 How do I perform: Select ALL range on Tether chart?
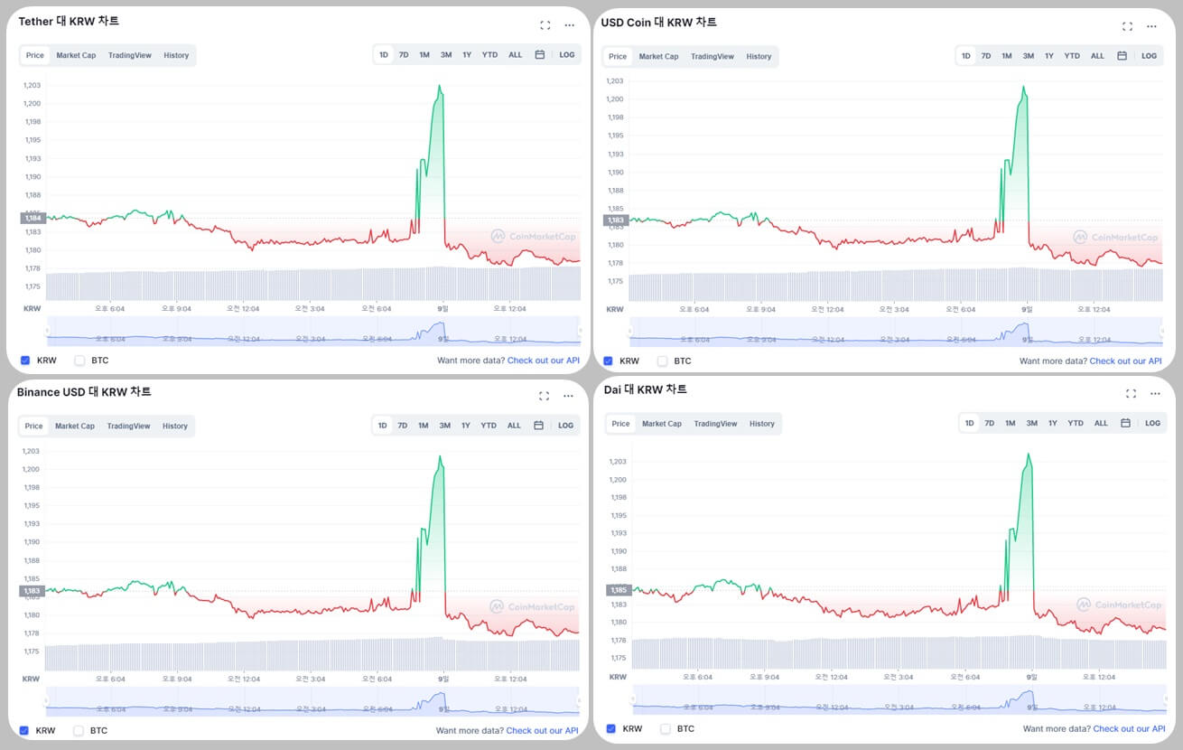pyautogui.click(x=515, y=55)
